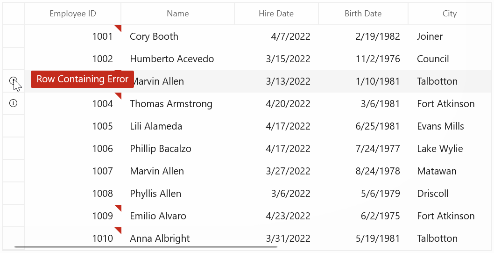
Task: Click the Hire Date column header
Action: click(276, 14)
